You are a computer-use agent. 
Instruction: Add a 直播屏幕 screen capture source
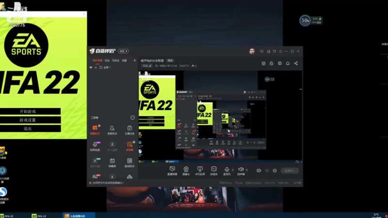172,171
